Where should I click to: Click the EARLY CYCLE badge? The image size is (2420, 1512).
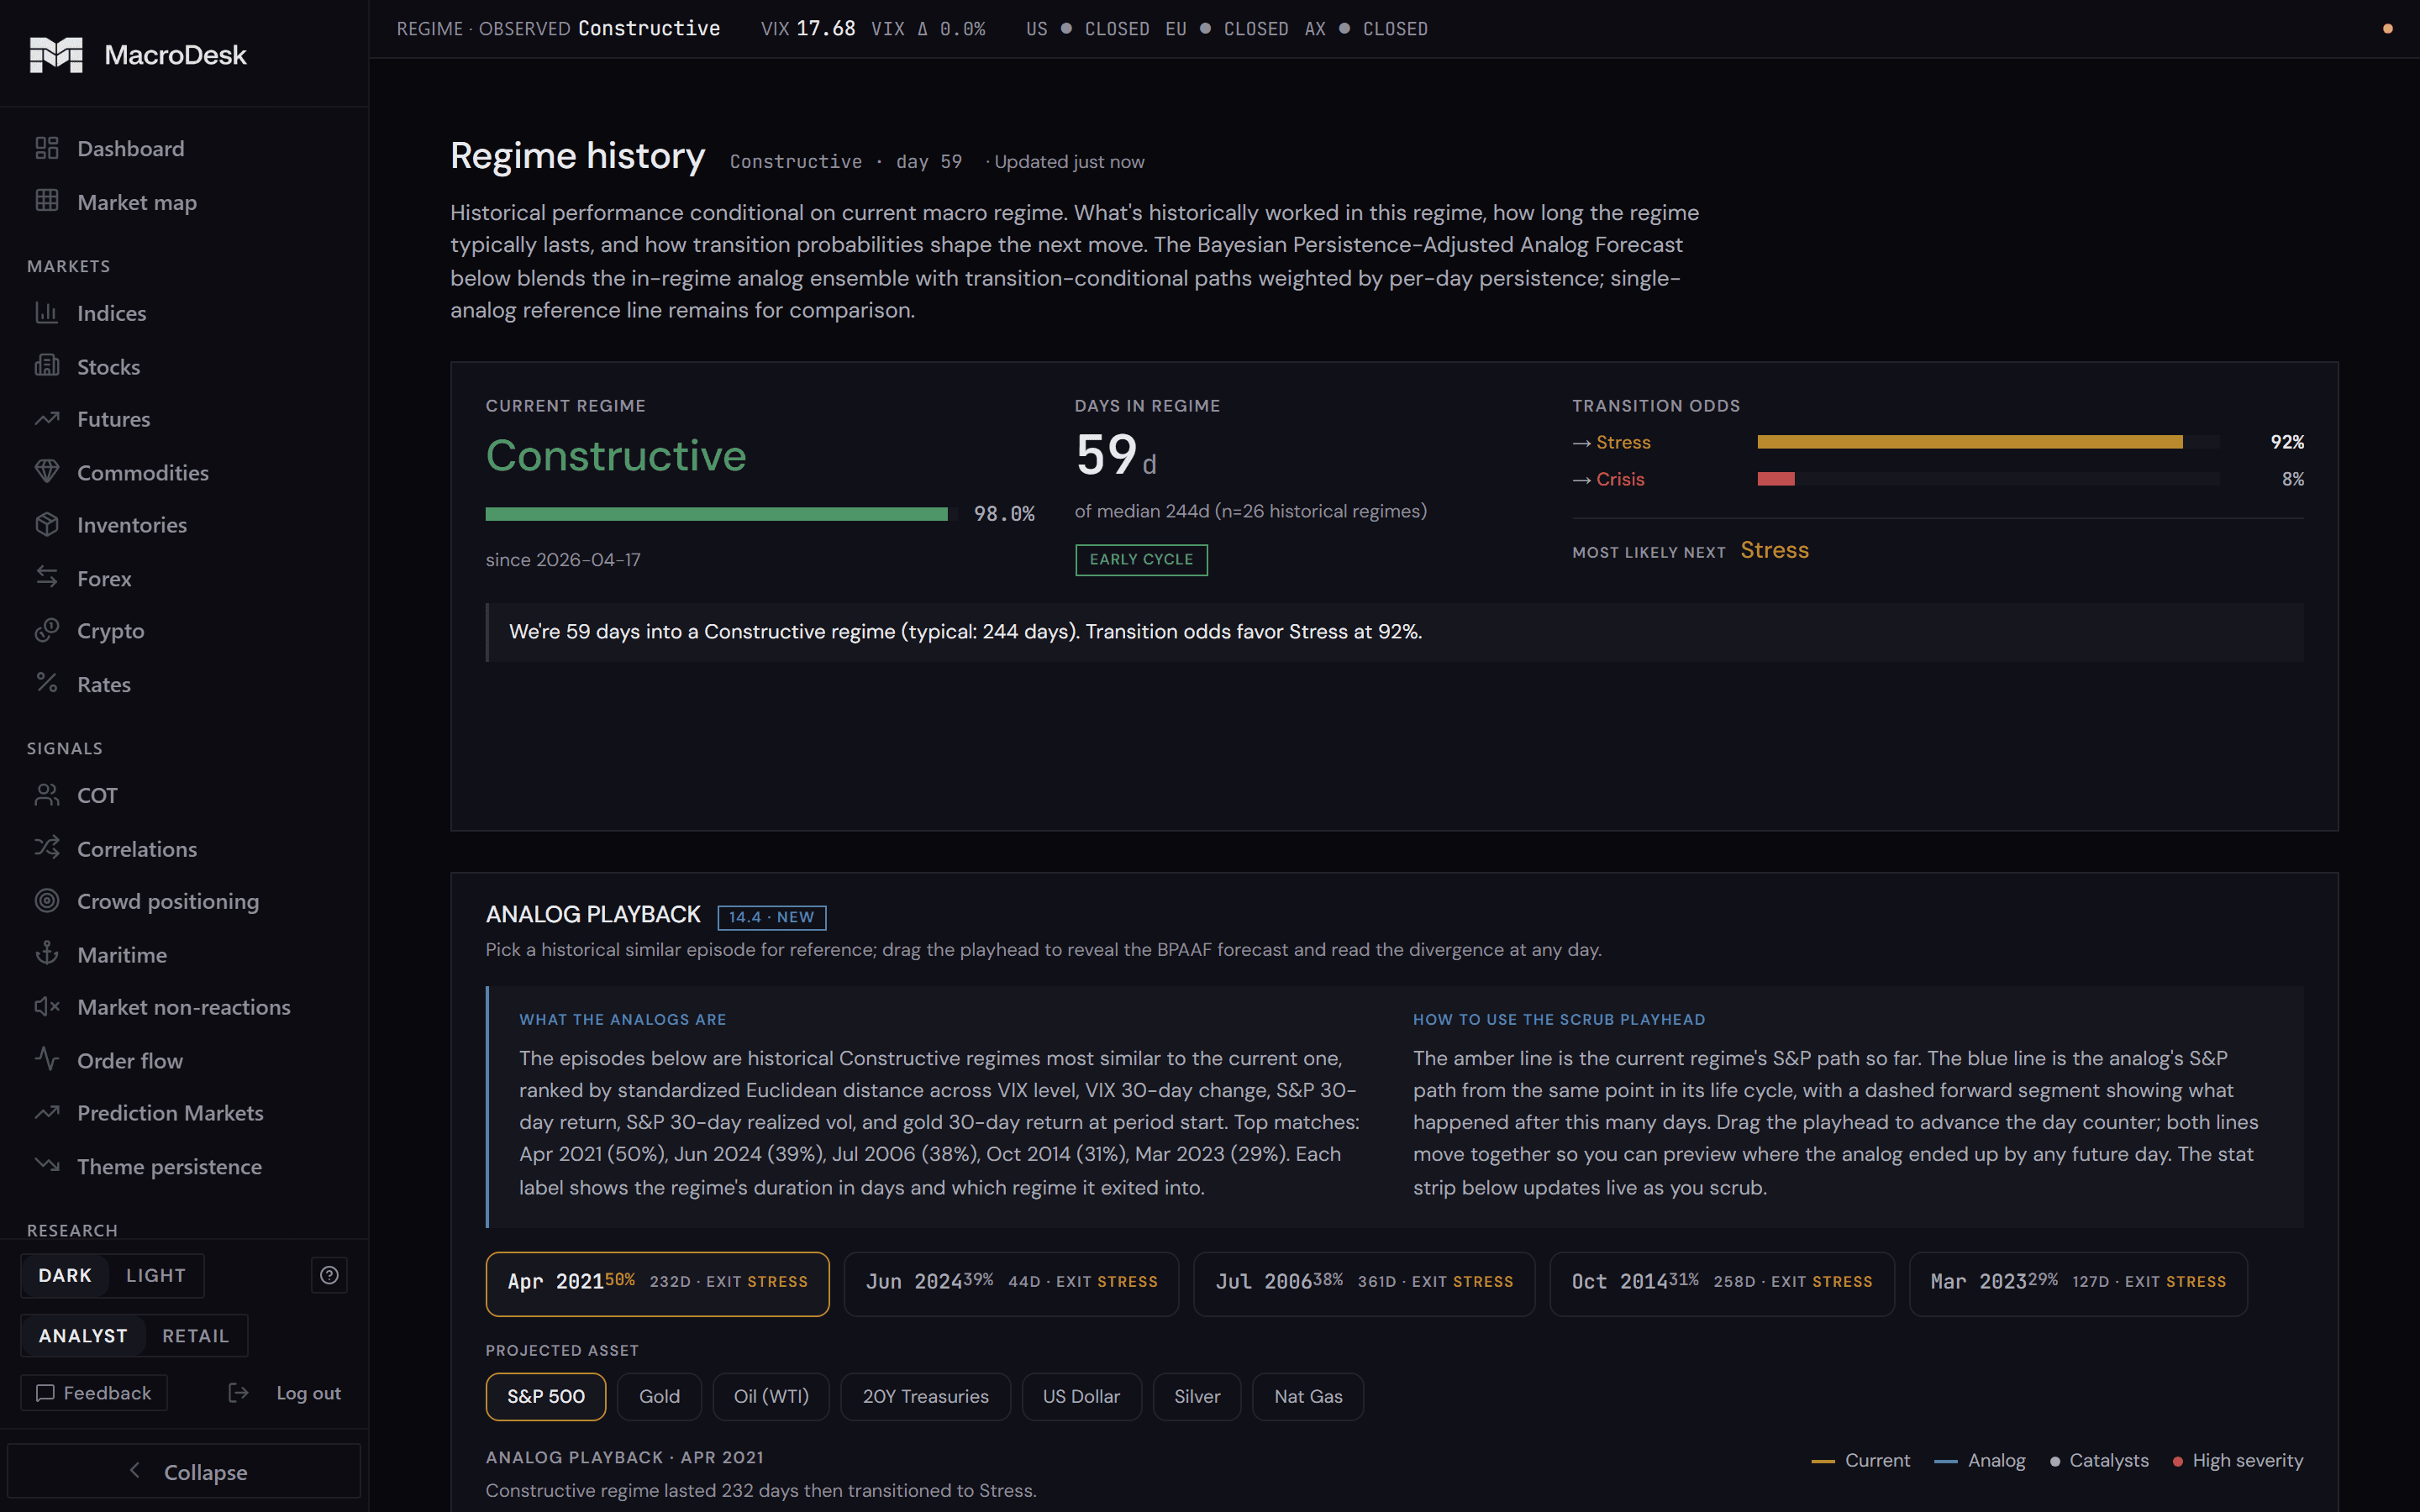(1141, 559)
